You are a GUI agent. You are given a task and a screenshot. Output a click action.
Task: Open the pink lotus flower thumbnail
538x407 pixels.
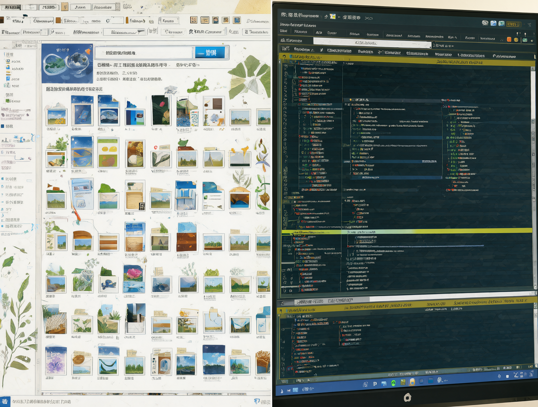pos(134,278)
